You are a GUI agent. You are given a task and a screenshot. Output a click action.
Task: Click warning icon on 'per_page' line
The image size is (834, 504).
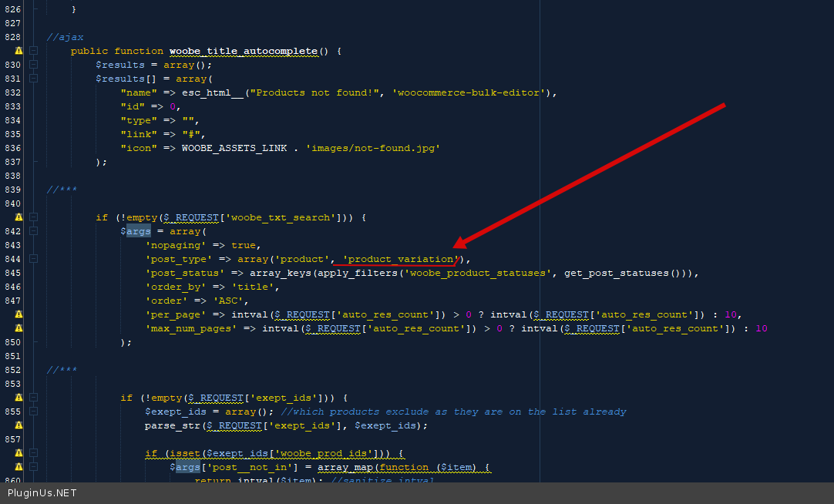click(x=18, y=314)
